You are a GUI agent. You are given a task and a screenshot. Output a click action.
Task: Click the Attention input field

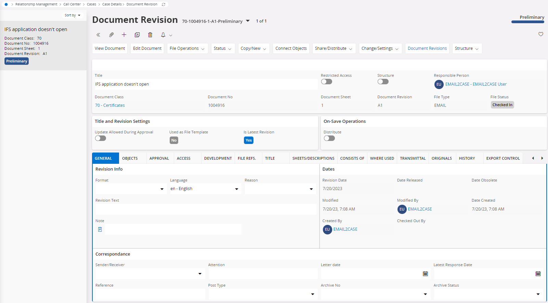tap(263, 274)
